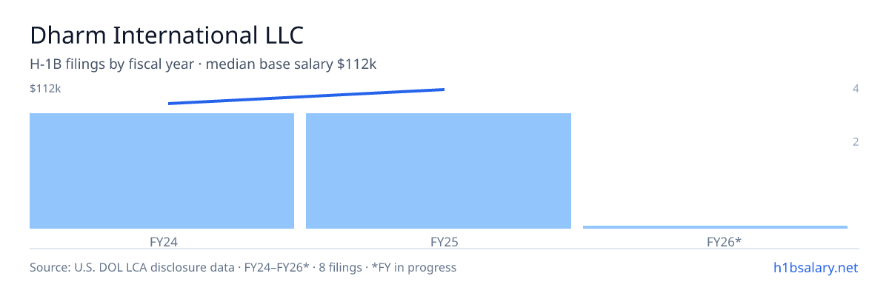Click the filings axis value 2

[x=856, y=142]
